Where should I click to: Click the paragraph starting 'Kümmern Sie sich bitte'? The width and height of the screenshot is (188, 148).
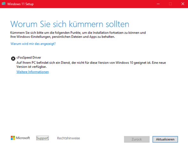pos(78,35)
